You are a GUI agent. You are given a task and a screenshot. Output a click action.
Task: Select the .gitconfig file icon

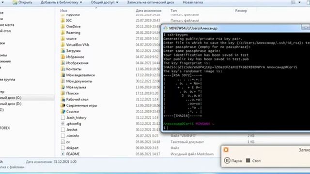(62, 124)
